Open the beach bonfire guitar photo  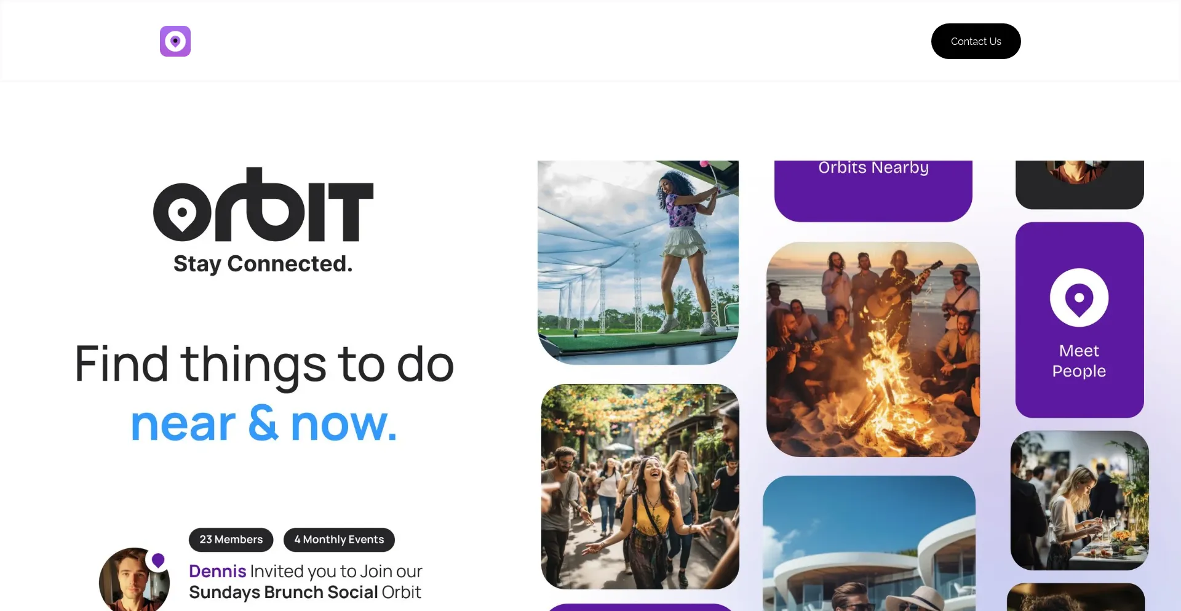click(873, 349)
